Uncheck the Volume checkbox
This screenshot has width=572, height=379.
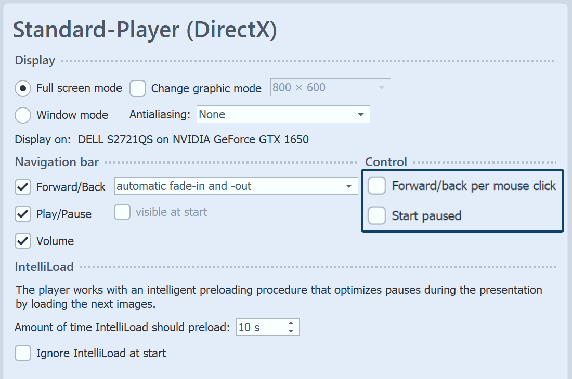coord(23,241)
